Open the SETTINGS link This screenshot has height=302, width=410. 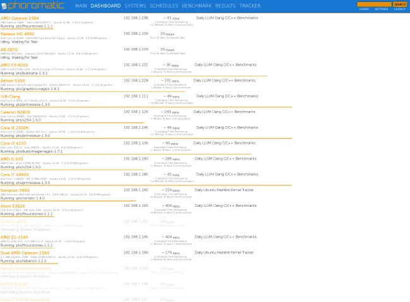click(381, 9)
